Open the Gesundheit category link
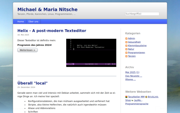The height and width of the screenshot is (113, 180). pyautogui.click(x=134, y=42)
